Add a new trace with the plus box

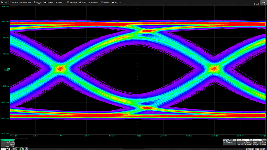click(21, 143)
